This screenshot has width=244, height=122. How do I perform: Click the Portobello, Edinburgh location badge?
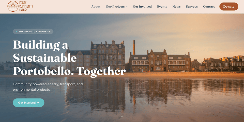[x=33, y=31]
